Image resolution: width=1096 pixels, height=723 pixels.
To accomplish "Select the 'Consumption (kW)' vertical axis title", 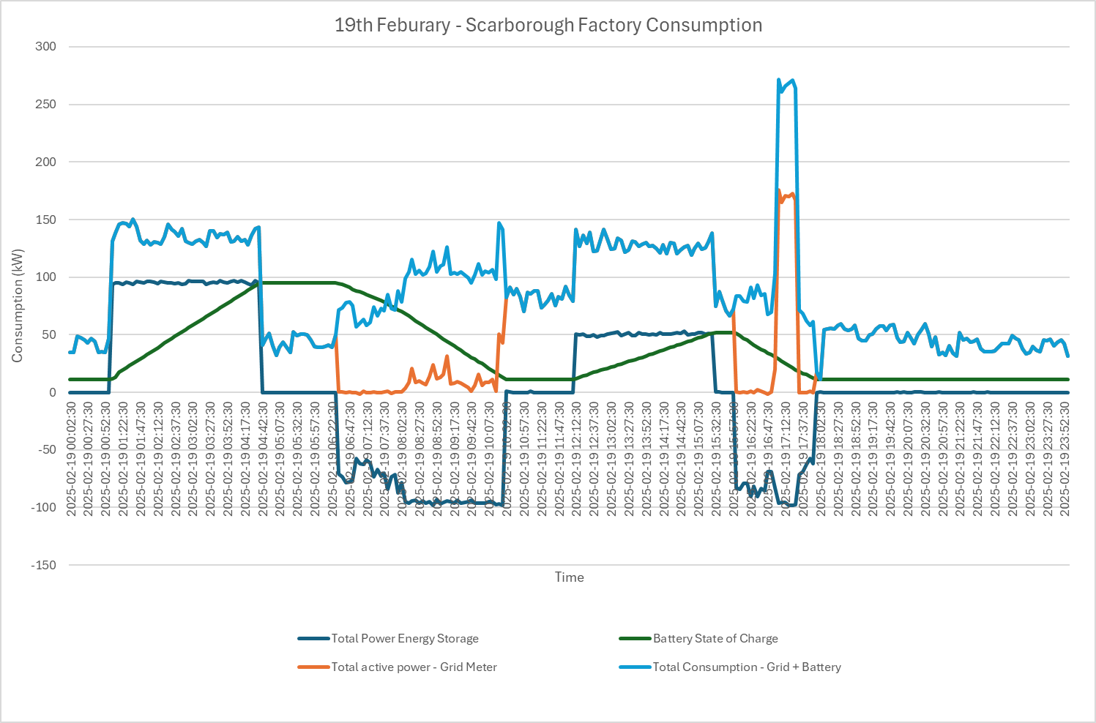I will 18,306.
